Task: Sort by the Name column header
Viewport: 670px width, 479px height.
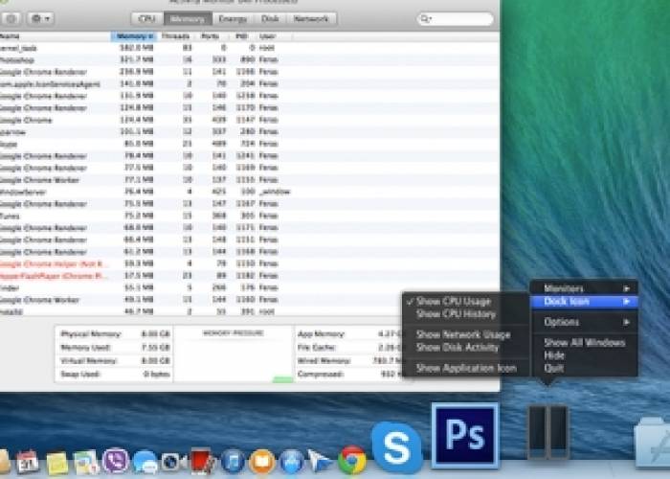Action: (x=56, y=36)
